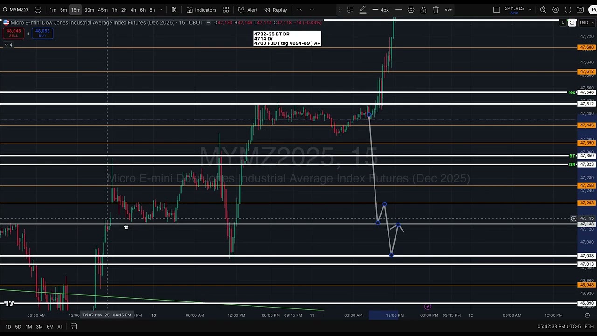Viewport: 597px width, 336px height.
Task: Add a symbol to compare with plus icon
Action: 38,10
